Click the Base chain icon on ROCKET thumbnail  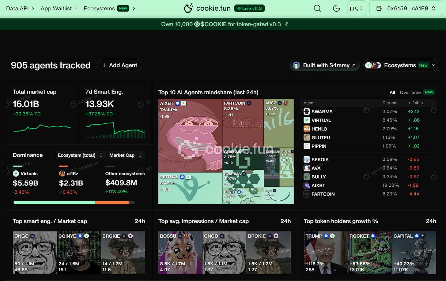tap(373, 236)
